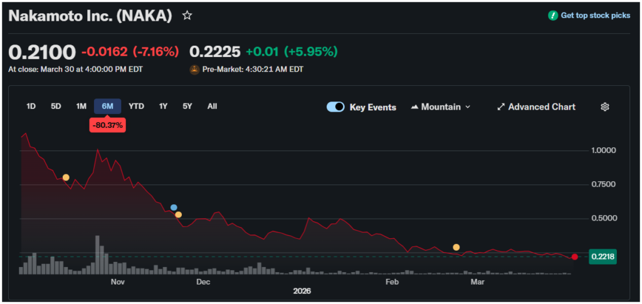
Task: Select the 1D time range
Action: coord(31,107)
